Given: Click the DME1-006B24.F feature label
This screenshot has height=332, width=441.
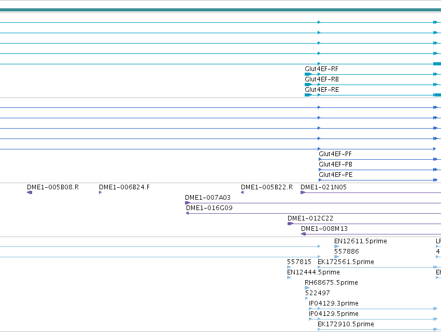Looking at the screenshot, I should pyautogui.click(x=124, y=187).
